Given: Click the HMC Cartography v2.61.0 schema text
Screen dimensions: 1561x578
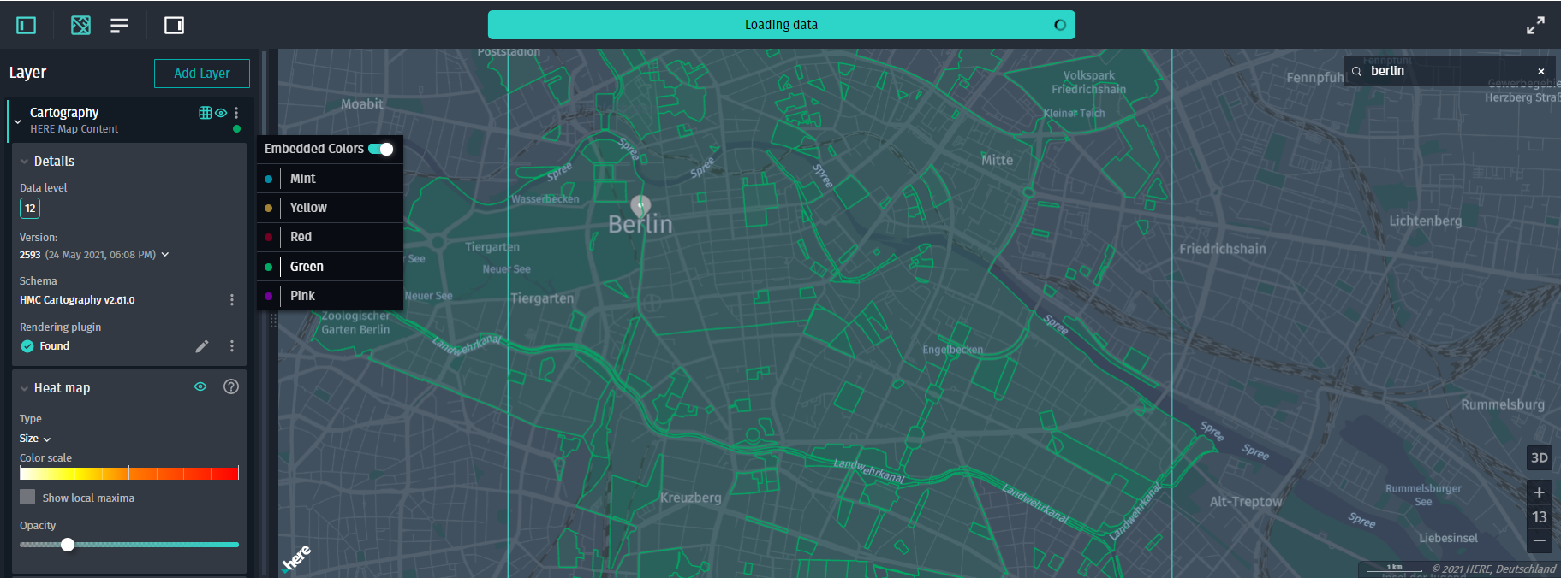Looking at the screenshot, I should coord(77,300).
